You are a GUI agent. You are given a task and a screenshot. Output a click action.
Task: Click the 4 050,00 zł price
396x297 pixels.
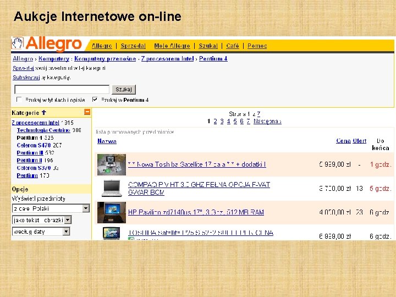pyautogui.click(x=335, y=212)
